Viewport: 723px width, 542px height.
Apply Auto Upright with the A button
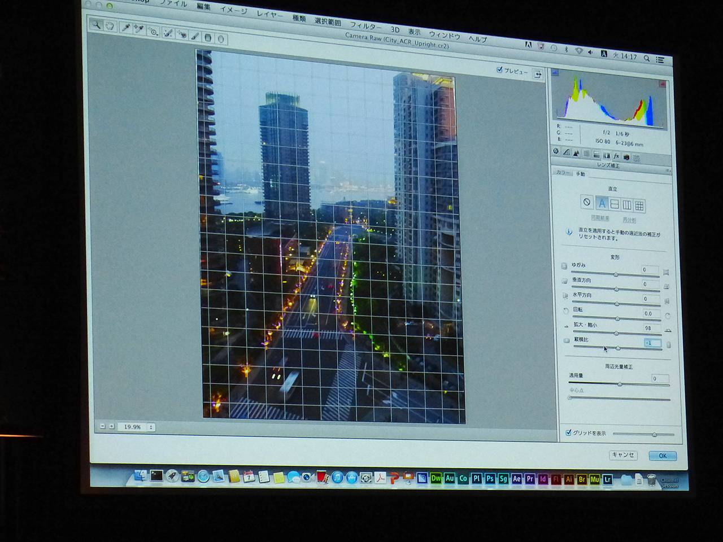[x=602, y=203]
